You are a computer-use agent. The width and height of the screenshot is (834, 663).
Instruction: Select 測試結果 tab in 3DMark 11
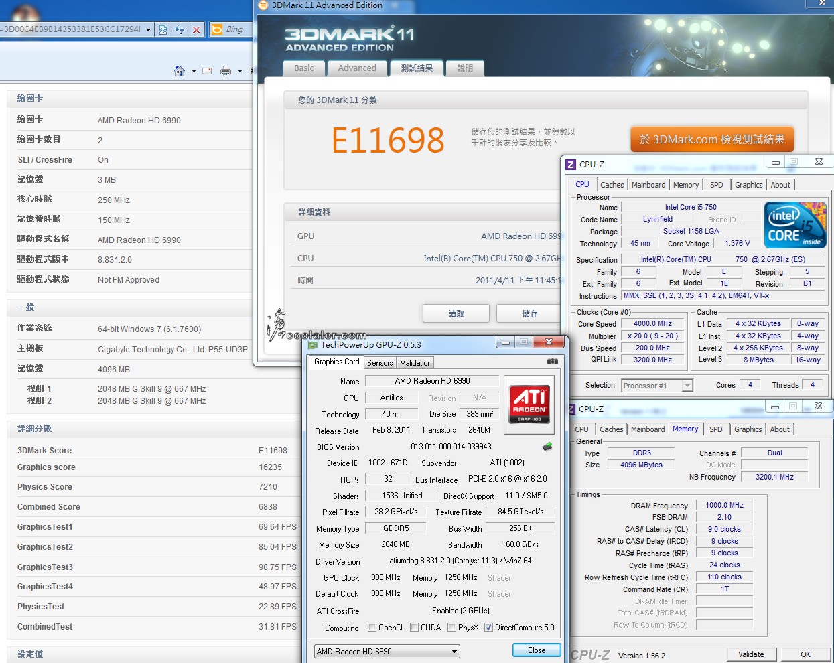tap(417, 68)
